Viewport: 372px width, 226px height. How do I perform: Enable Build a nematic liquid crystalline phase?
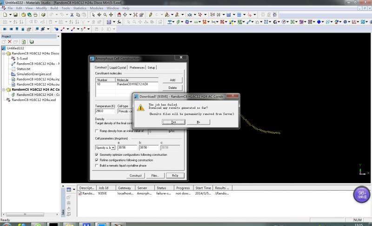(97, 166)
